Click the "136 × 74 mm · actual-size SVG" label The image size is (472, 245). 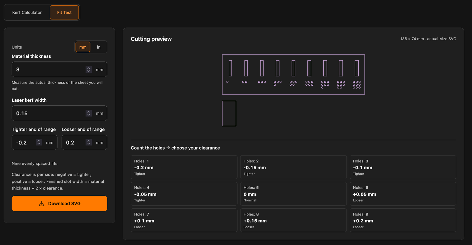pos(428,39)
